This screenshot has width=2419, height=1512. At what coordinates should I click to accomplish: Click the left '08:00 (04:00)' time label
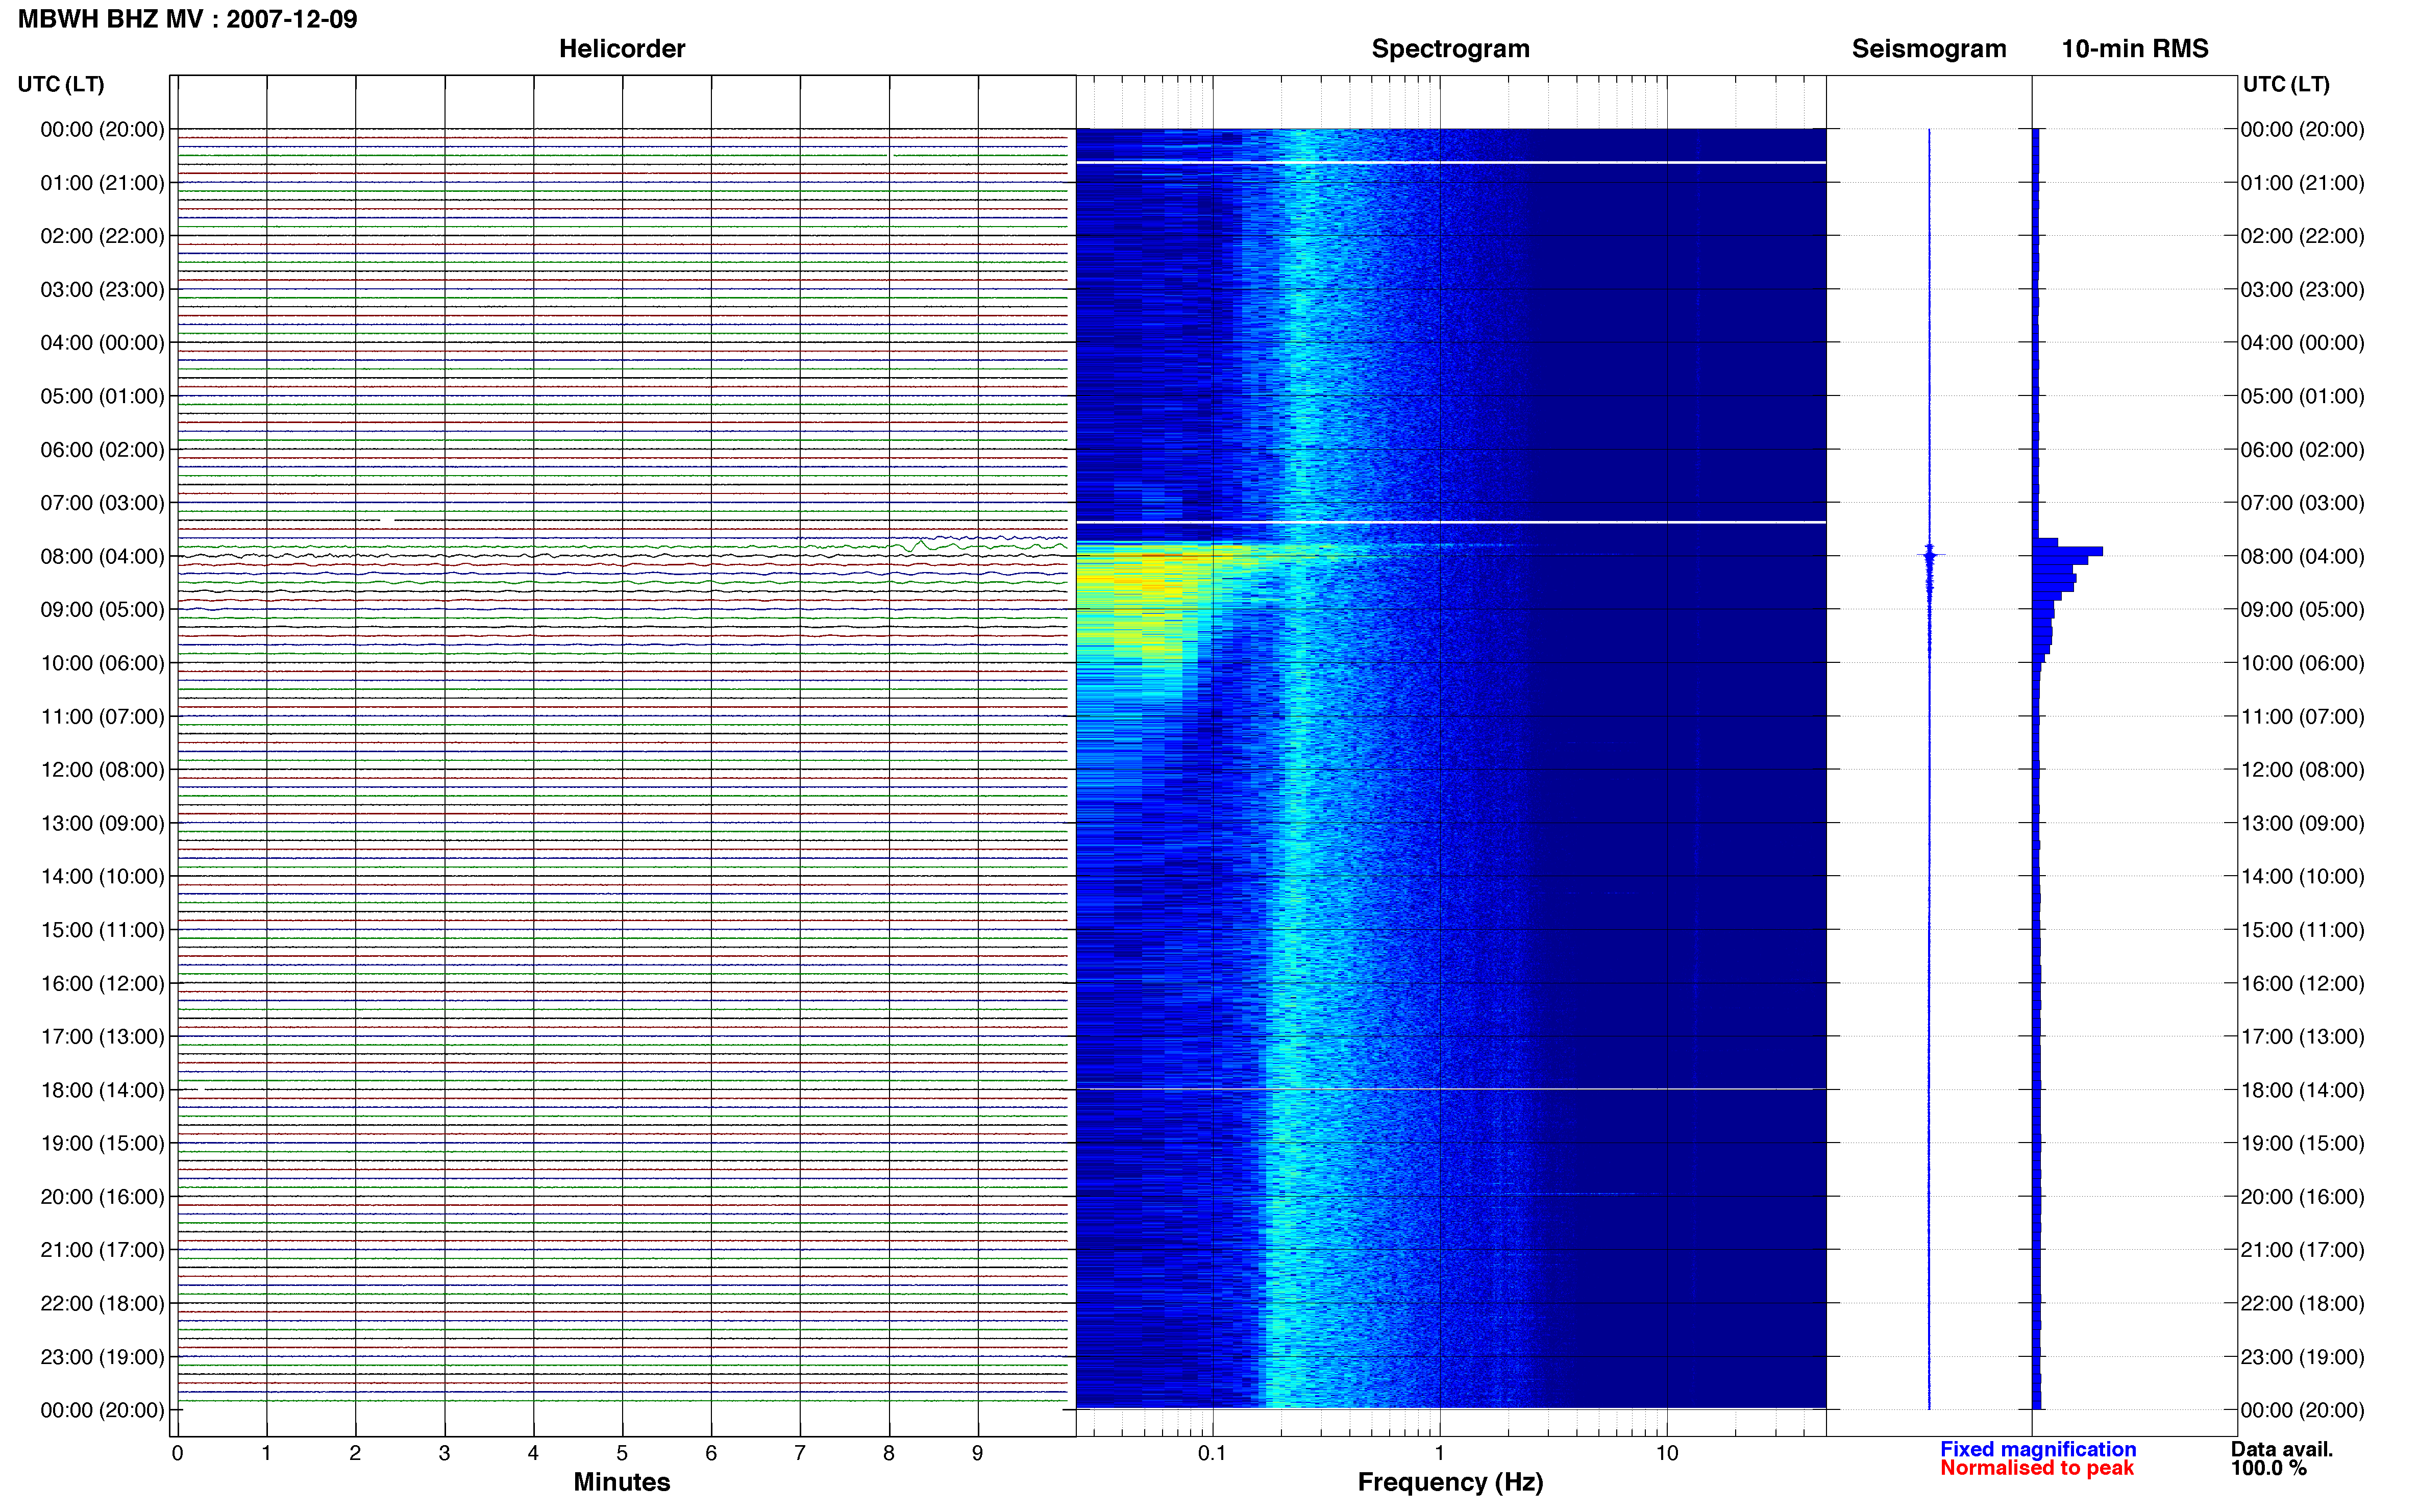click(102, 556)
